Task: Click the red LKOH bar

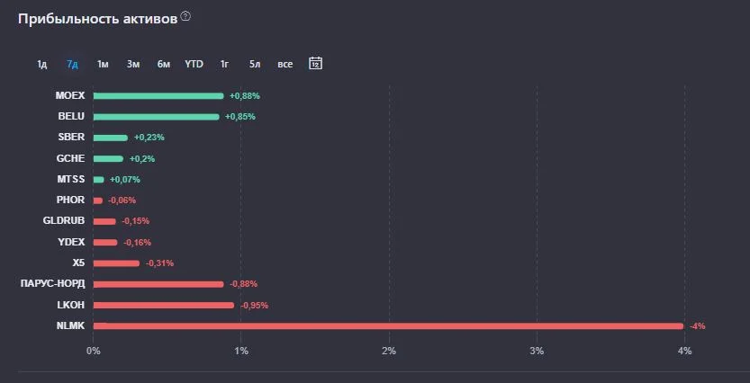Action: pyautogui.click(x=164, y=305)
